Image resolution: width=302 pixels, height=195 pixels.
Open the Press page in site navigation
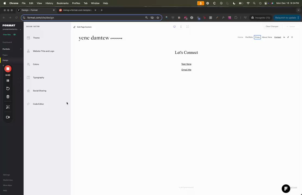(x=257, y=37)
